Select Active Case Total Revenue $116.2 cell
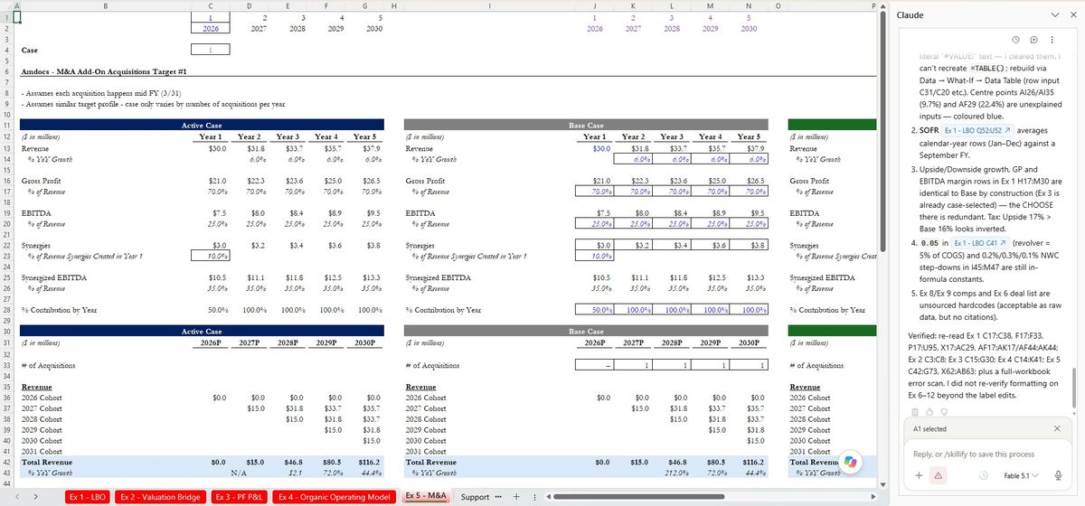This screenshot has height=506, width=1085. (364, 462)
